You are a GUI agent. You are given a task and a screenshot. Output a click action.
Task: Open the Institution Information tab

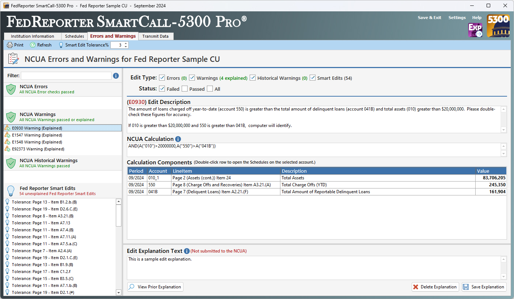pyautogui.click(x=33, y=36)
